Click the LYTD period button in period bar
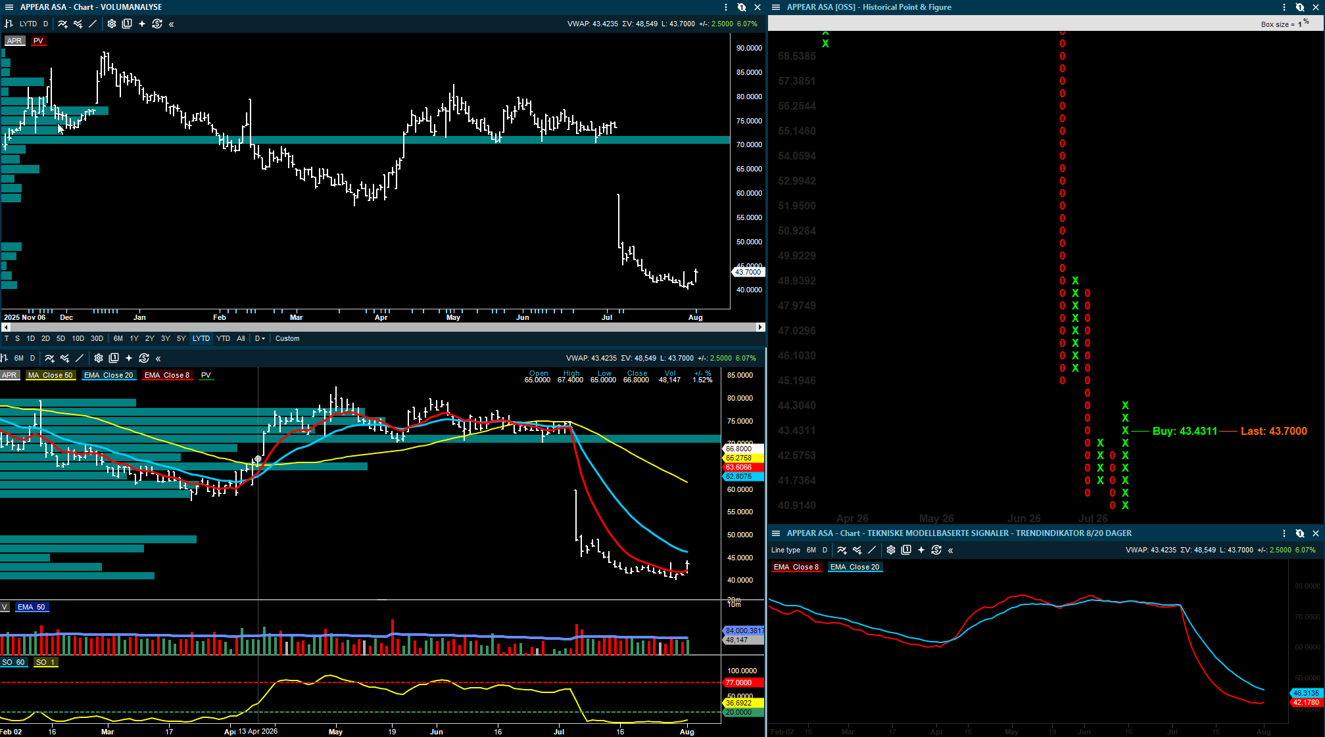Viewport: 1325px width, 737px height. pos(201,338)
